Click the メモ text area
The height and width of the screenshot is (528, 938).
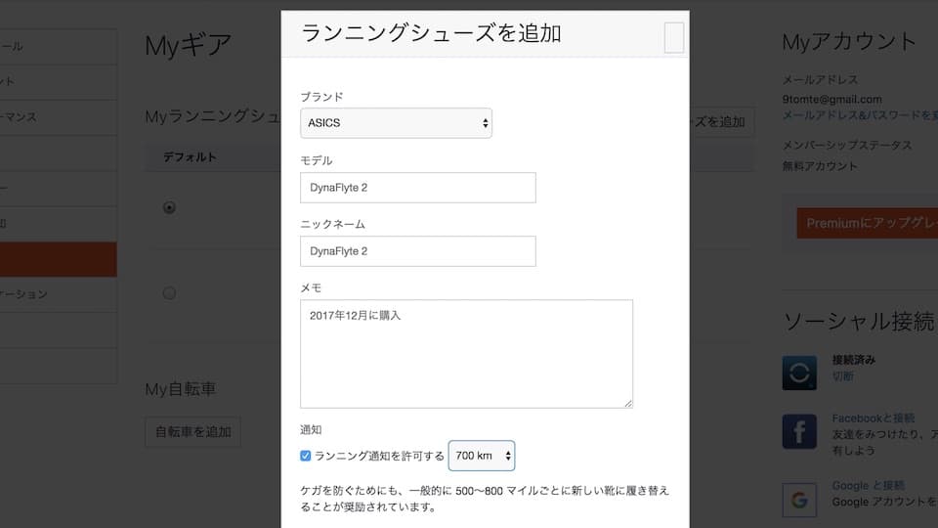click(466, 354)
